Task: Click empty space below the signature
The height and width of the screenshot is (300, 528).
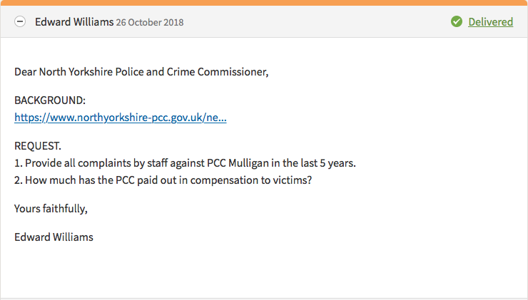Action: 264,271
